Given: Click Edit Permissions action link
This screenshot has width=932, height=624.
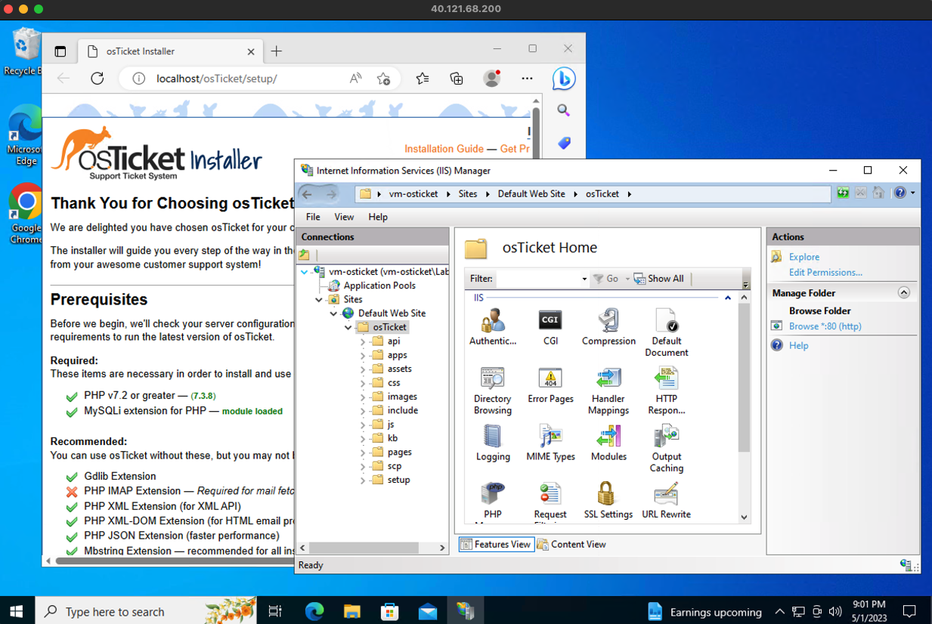Looking at the screenshot, I should click(825, 272).
